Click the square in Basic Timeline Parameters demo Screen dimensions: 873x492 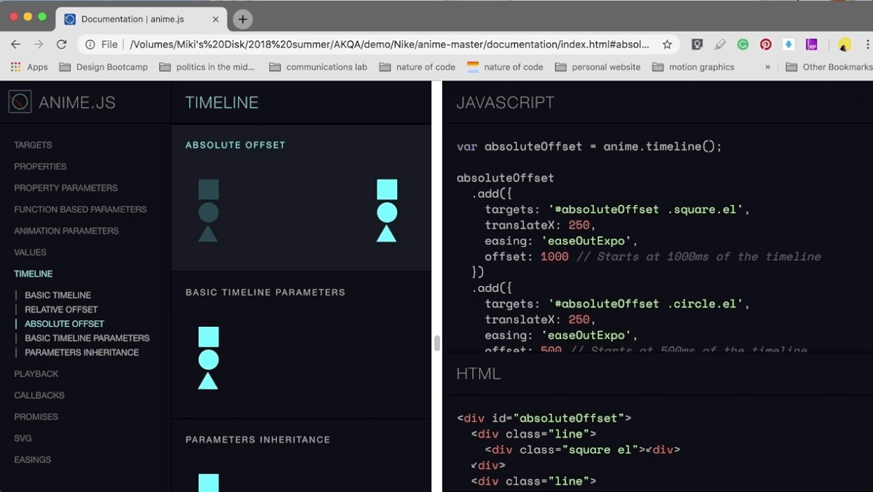(209, 337)
